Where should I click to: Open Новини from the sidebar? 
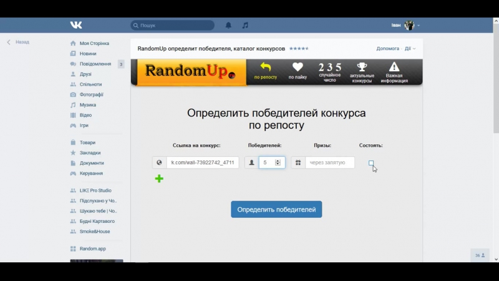(x=88, y=54)
